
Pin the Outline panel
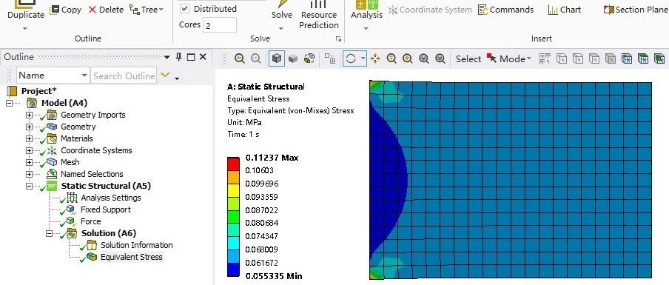179,57
